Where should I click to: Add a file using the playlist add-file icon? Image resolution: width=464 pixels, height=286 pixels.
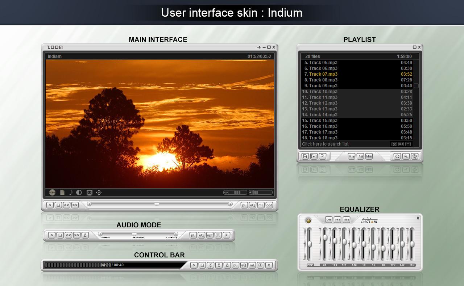pos(305,156)
